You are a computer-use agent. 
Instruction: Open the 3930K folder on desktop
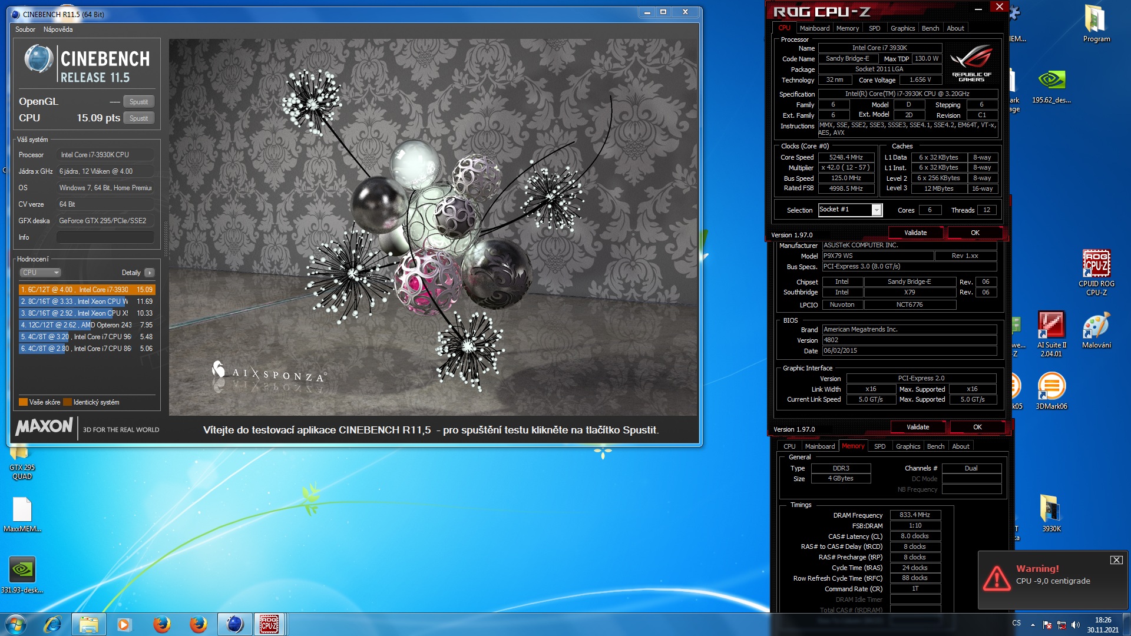click(1051, 513)
